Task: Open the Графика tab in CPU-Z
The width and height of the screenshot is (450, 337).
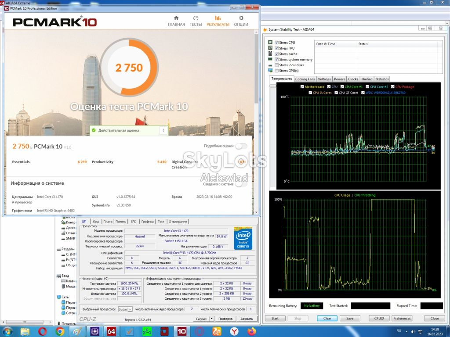Action: (x=147, y=222)
